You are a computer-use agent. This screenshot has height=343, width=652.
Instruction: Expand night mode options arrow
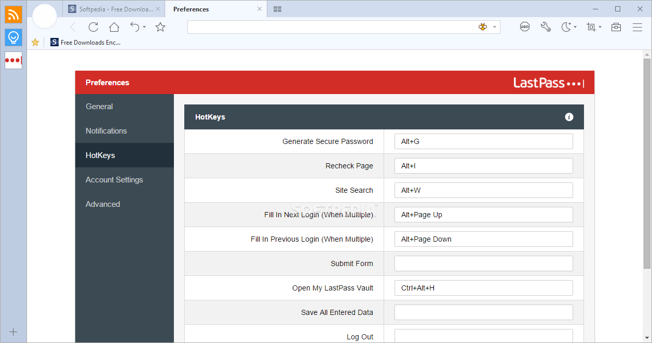pyautogui.click(x=575, y=27)
